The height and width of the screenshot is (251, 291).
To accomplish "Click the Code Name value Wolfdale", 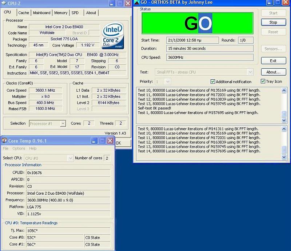I will [x=47, y=33].
